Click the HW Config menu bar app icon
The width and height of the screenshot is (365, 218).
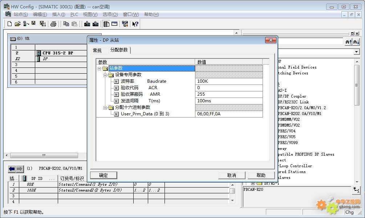(8, 14)
